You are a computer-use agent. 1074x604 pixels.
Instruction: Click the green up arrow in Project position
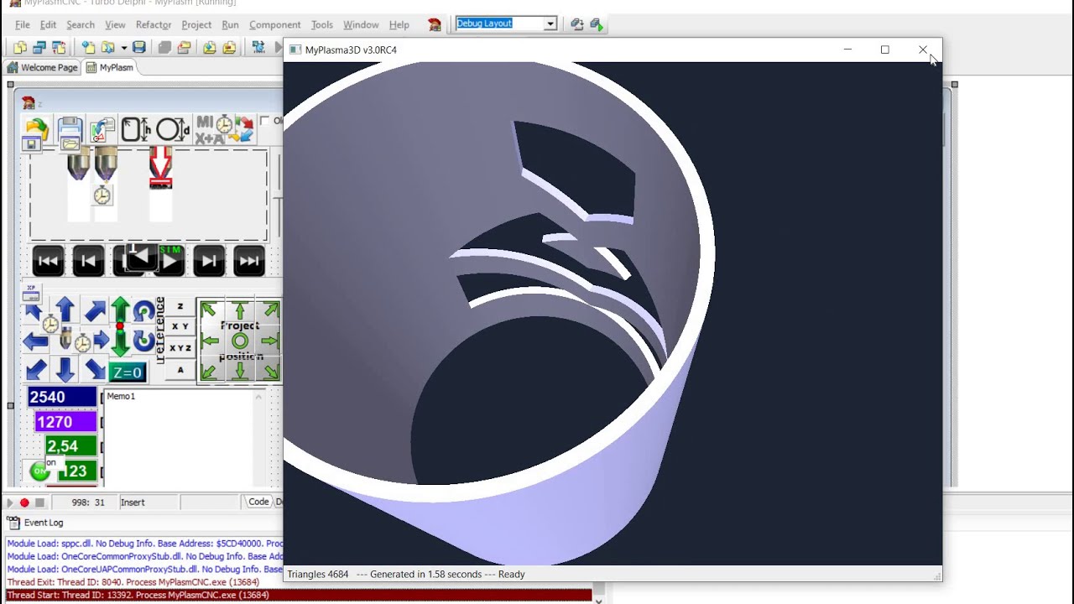coord(240,311)
